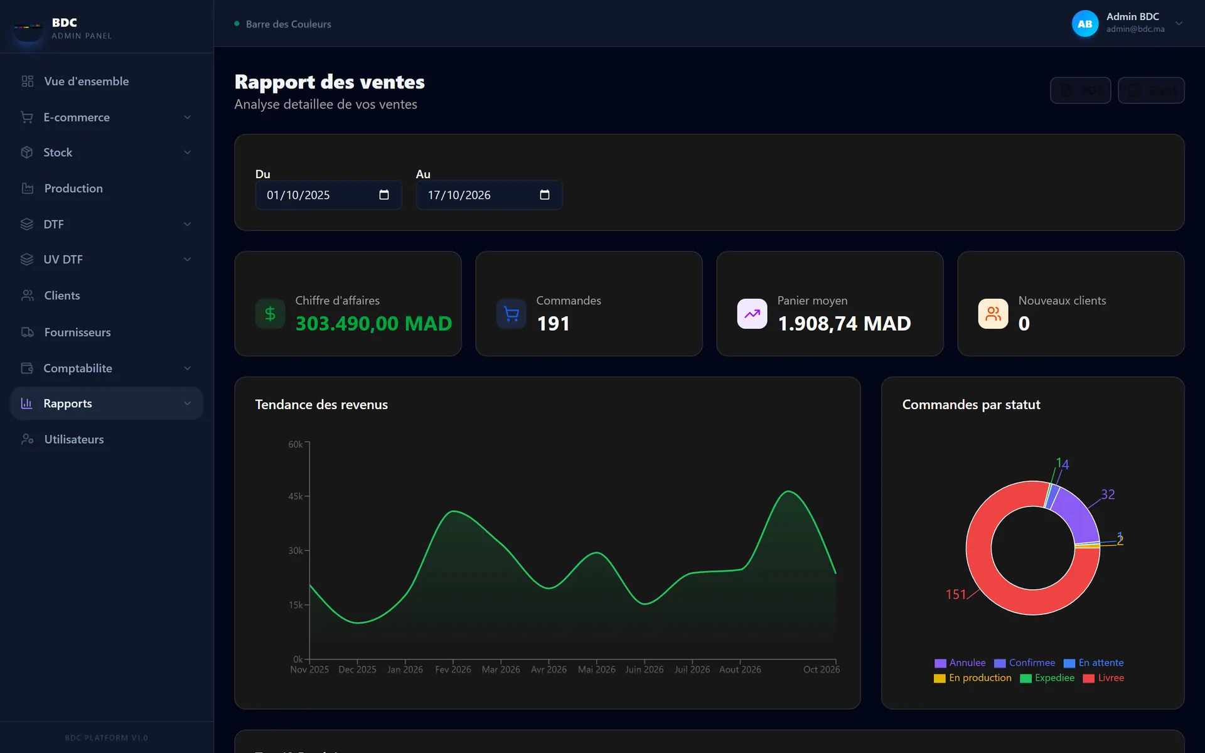1205x753 pixels.
Task: Click the Fournisseurs truck icon
Action: [27, 332]
